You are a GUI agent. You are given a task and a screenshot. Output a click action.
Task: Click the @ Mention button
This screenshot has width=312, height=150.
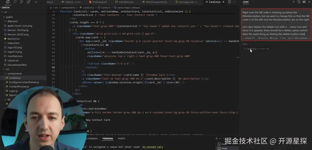[x=263, y=38]
